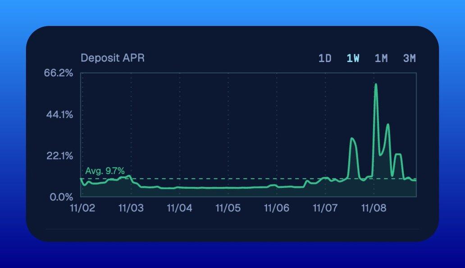Click the highest APR spike's tip

point(375,84)
